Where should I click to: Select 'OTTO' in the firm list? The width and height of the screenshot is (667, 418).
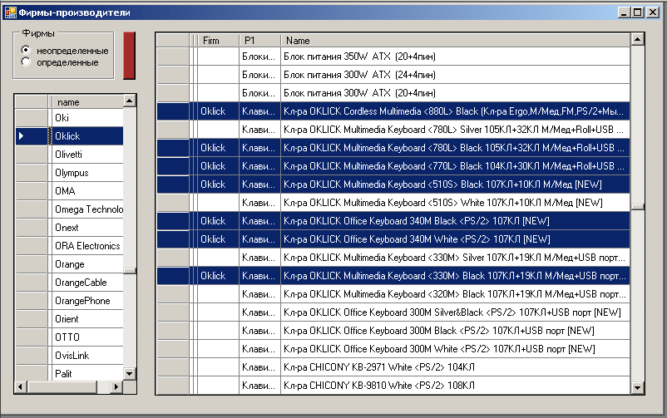coord(86,337)
